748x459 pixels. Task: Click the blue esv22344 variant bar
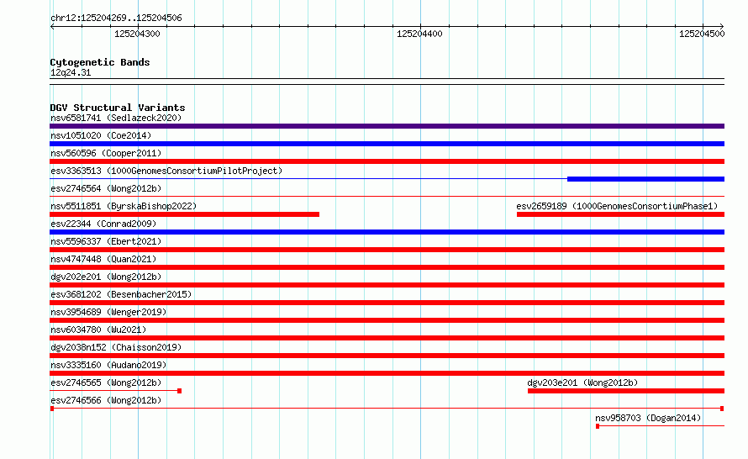[x=387, y=232]
